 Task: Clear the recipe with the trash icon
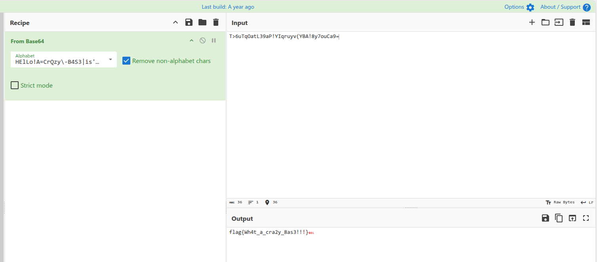click(x=216, y=23)
